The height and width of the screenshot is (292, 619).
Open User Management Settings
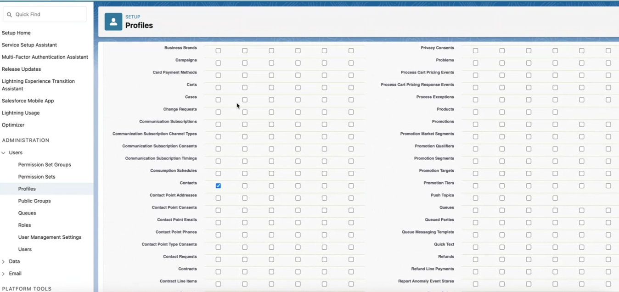point(50,237)
